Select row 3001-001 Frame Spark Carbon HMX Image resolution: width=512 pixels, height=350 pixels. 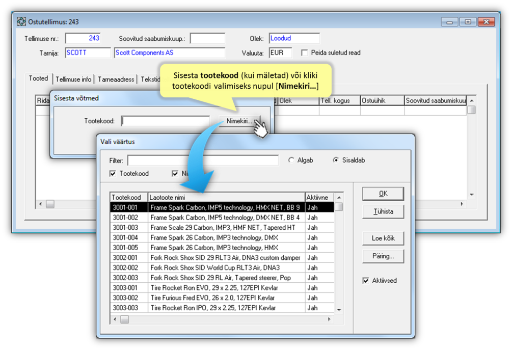click(x=222, y=207)
